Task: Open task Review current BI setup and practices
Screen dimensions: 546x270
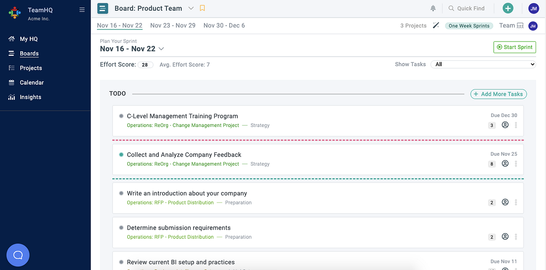Action: coord(180,262)
